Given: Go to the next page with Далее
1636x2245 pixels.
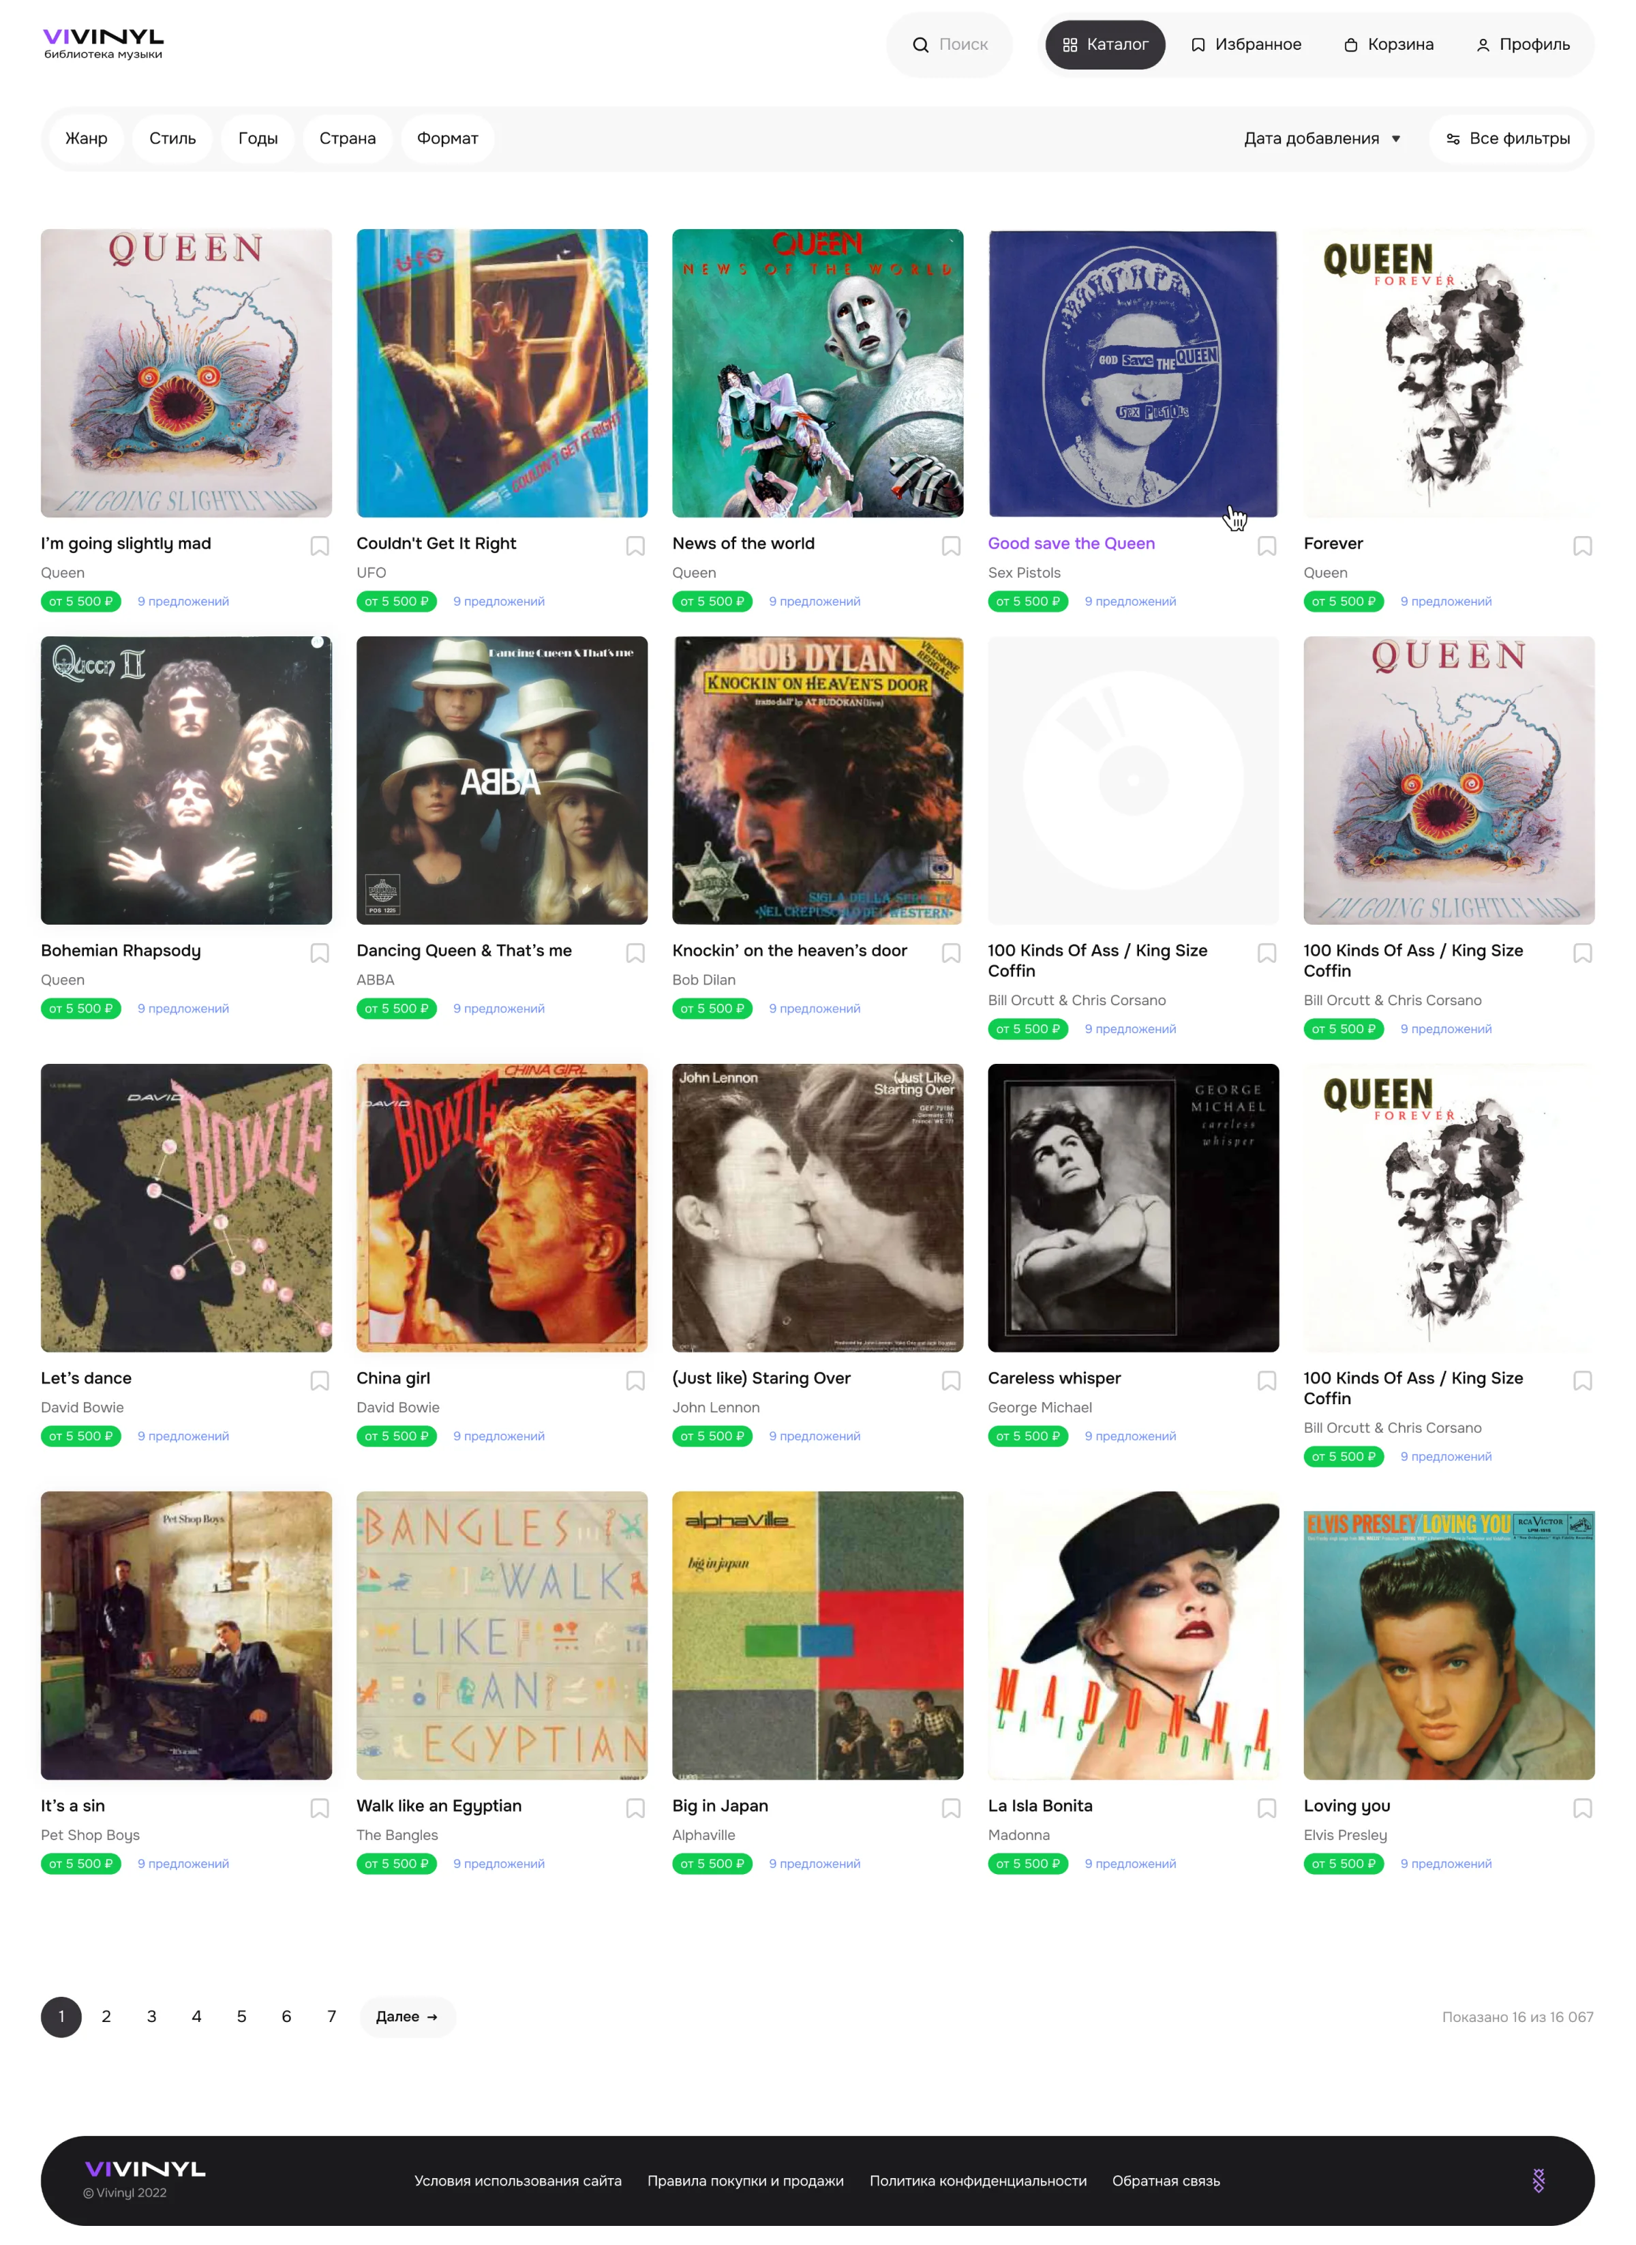Looking at the screenshot, I should click(407, 2016).
